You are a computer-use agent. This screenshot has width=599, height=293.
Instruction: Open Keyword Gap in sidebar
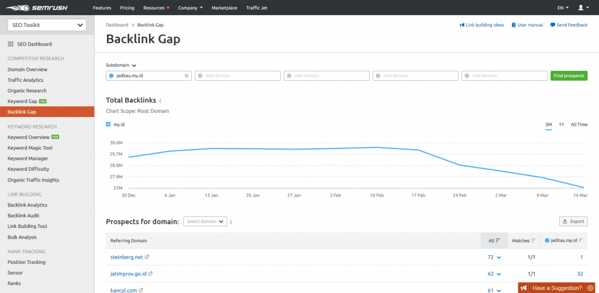pos(22,102)
